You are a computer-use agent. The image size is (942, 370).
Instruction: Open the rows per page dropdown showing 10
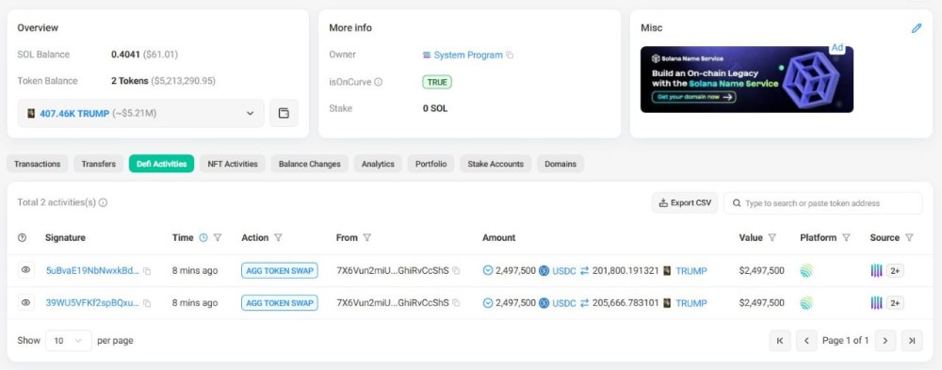click(x=69, y=341)
